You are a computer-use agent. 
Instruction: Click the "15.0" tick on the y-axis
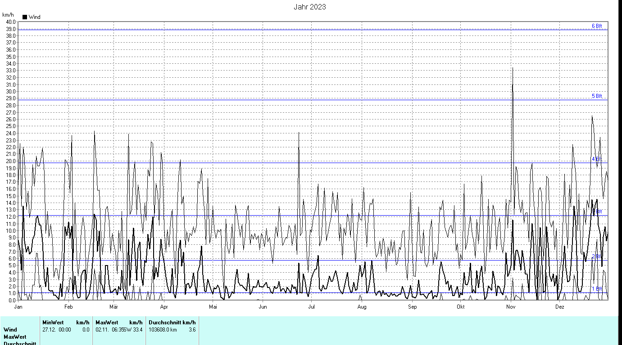point(11,196)
